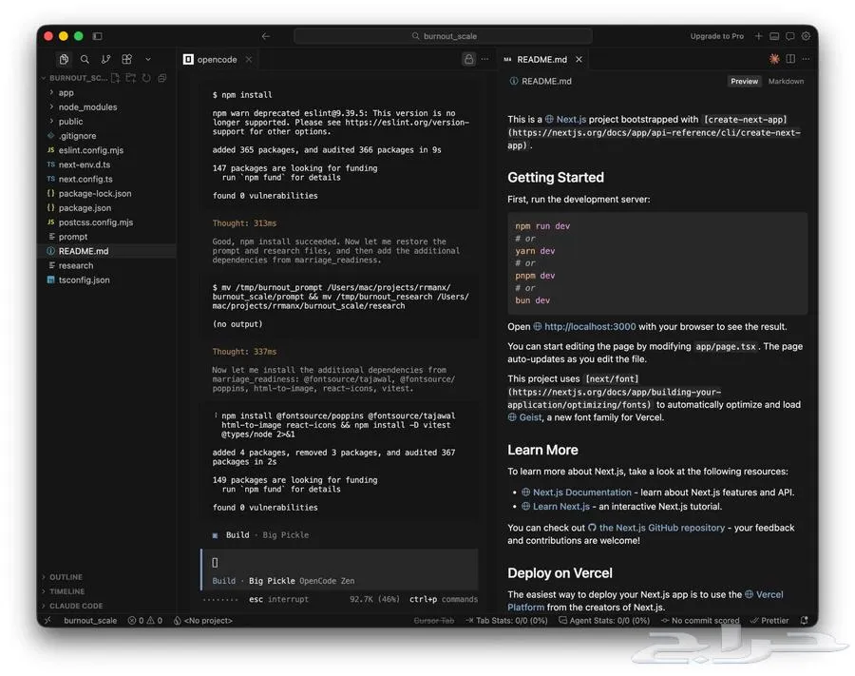Click Upgrade to Pro
The image size is (855, 676).
point(716,36)
